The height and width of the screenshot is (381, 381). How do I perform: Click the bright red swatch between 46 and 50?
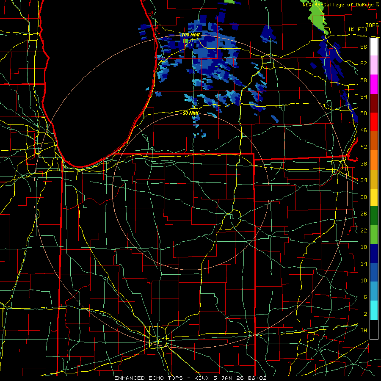pos(374,122)
